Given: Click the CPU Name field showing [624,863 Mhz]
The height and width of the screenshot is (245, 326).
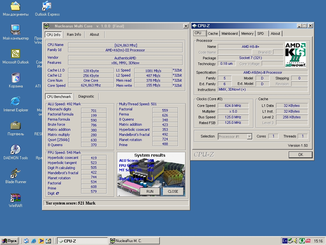Looking at the screenshot, I should (x=125, y=45).
